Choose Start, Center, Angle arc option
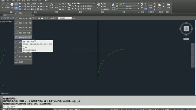Screen dimensions: 196x110 [23, 23]
